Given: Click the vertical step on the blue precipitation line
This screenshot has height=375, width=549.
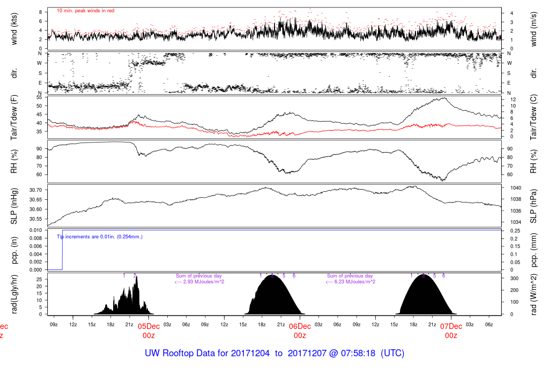Looking at the screenshot, I should point(62,250).
